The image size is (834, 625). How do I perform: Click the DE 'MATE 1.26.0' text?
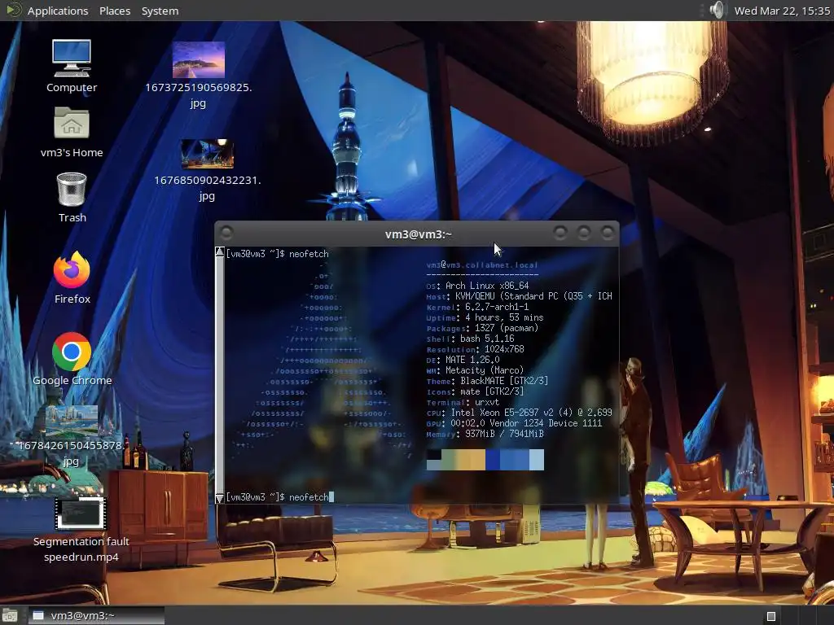pos(472,360)
